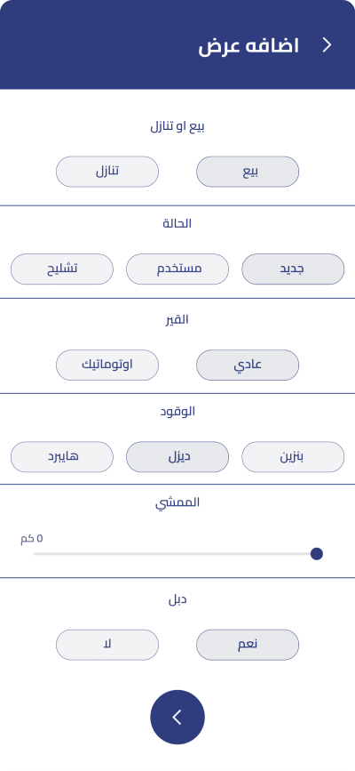This screenshot has height=771, width=355.
Task: Select عادي gearbox
Action: (x=248, y=365)
